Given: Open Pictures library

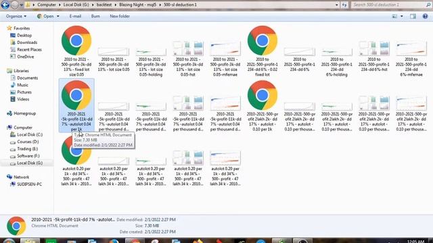Looking at the screenshot, I should (24, 92).
